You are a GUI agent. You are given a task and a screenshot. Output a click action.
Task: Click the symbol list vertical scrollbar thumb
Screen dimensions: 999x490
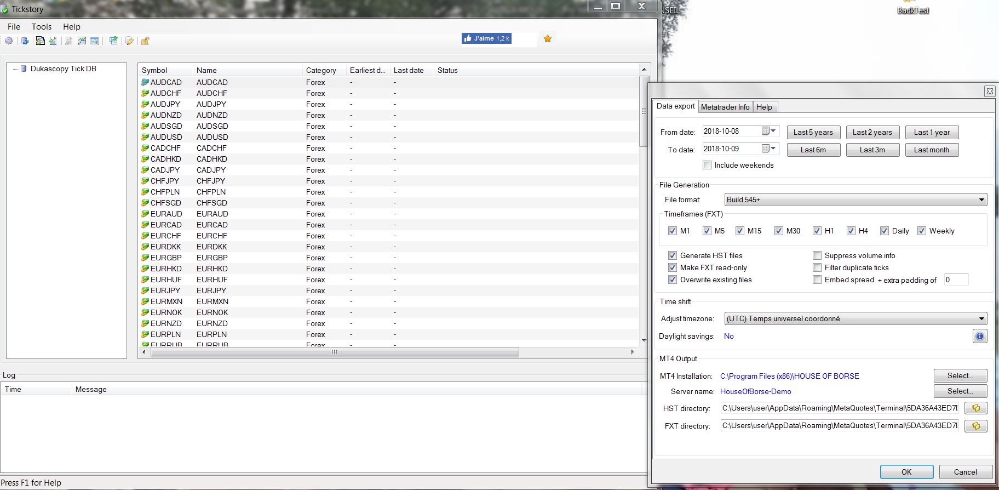coord(644,111)
